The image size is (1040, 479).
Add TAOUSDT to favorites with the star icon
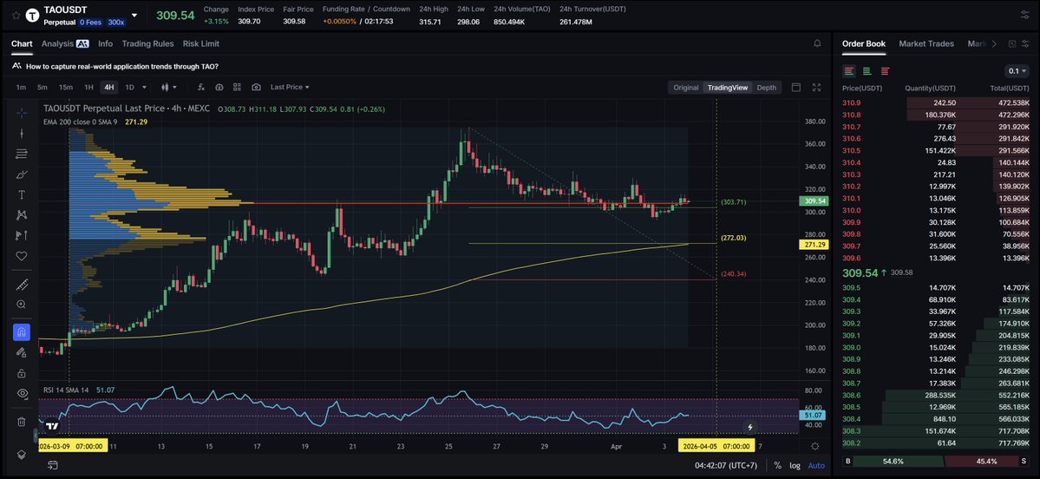click(16, 16)
